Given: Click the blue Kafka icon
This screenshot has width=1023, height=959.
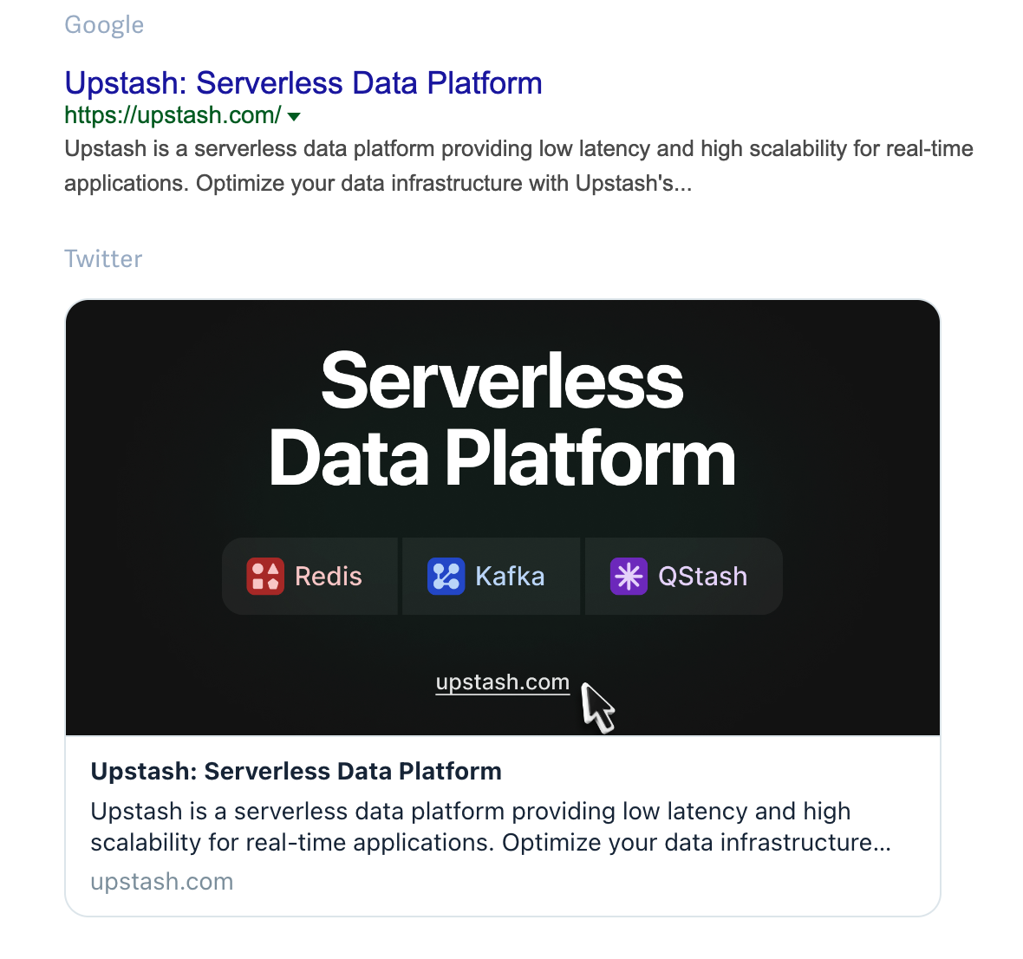Looking at the screenshot, I should point(446,577).
